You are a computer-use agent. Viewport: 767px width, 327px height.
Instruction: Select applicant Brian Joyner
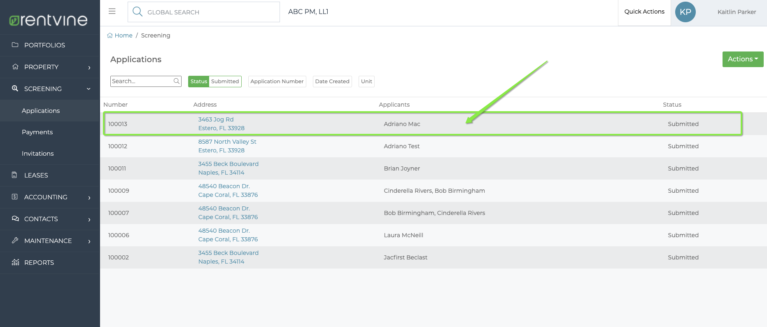[402, 168]
